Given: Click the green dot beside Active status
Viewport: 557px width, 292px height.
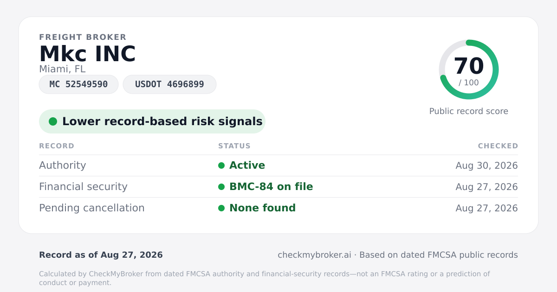Looking at the screenshot, I should 221,165.
